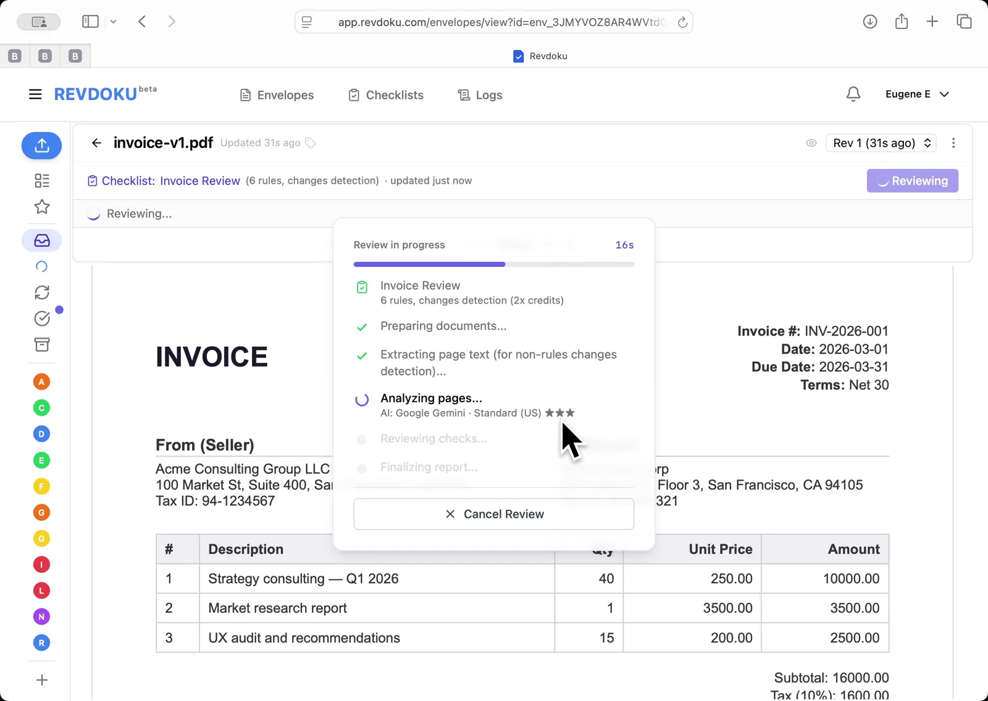988x701 pixels.
Task: Open notifications via the bell icon
Action: [x=853, y=94]
